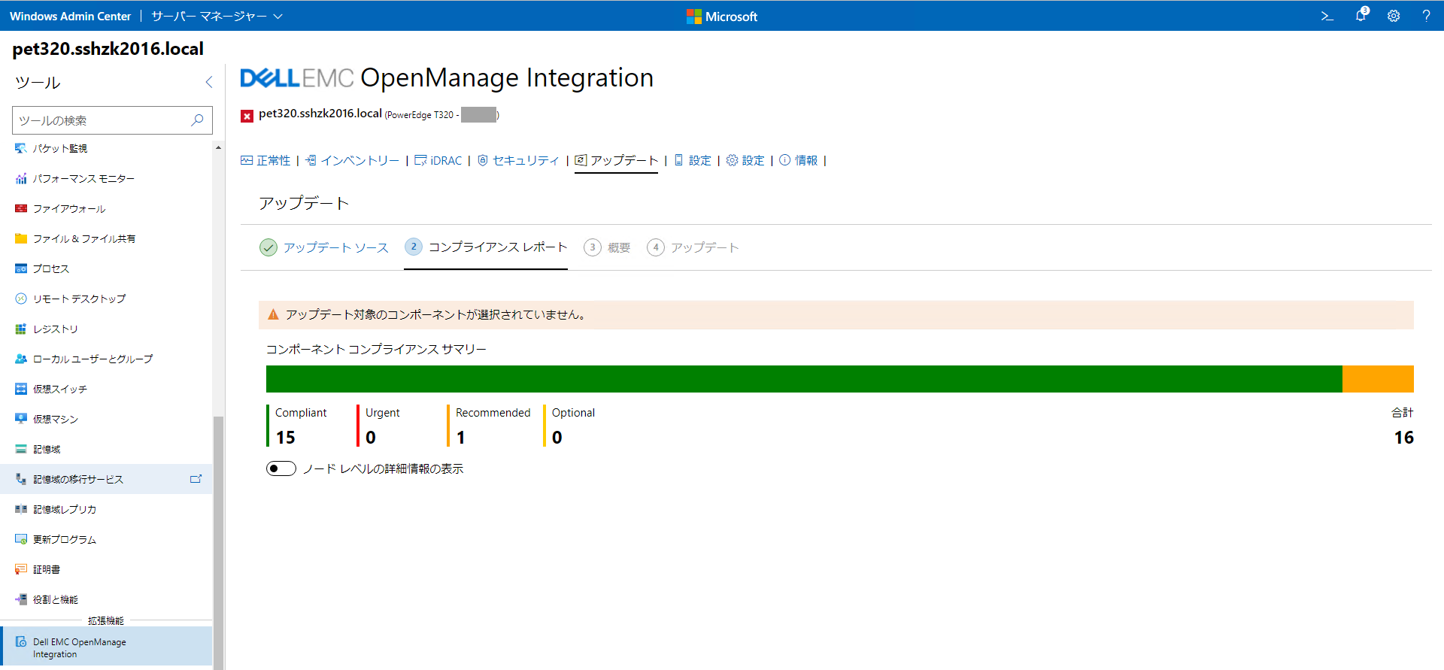Screen dimensions: 1444x670
Task: Select the アップデート top tab
Action: (617, 160)
